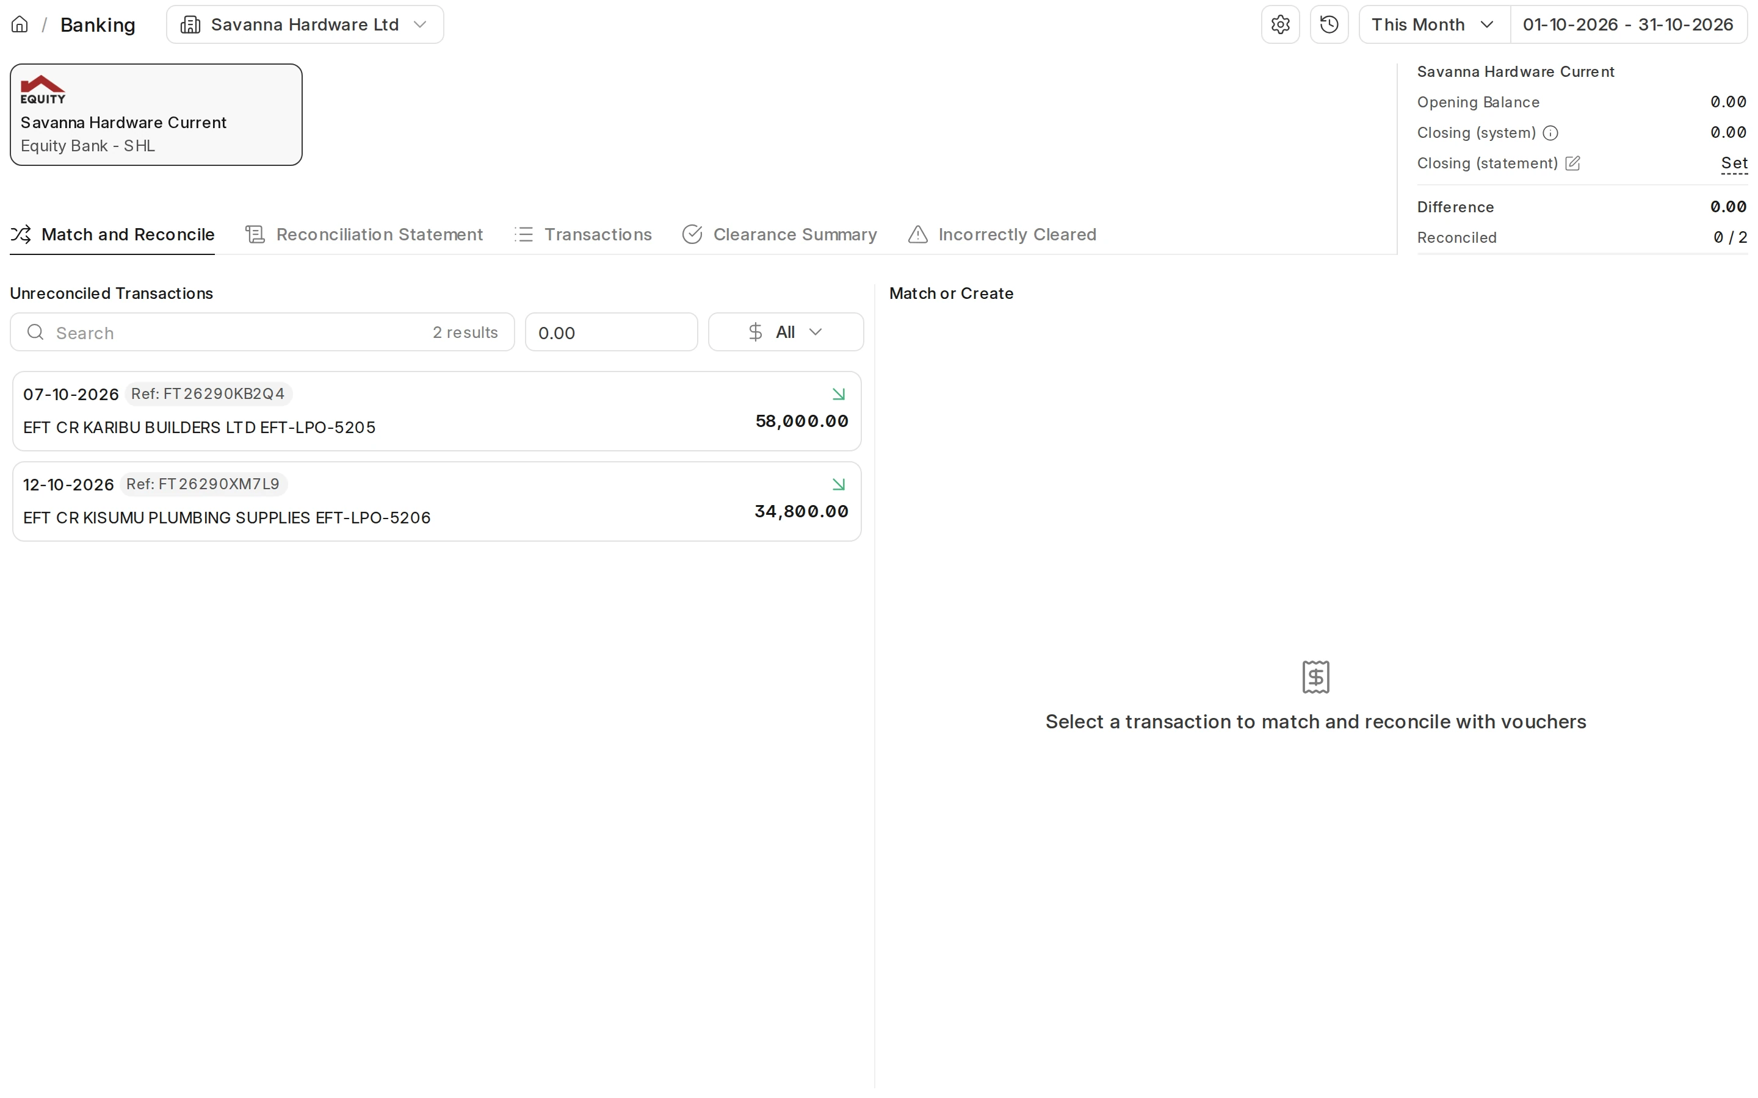The image size is (1758, 1098).
Task: Open Clearance Summary tab
Action: 780,235
